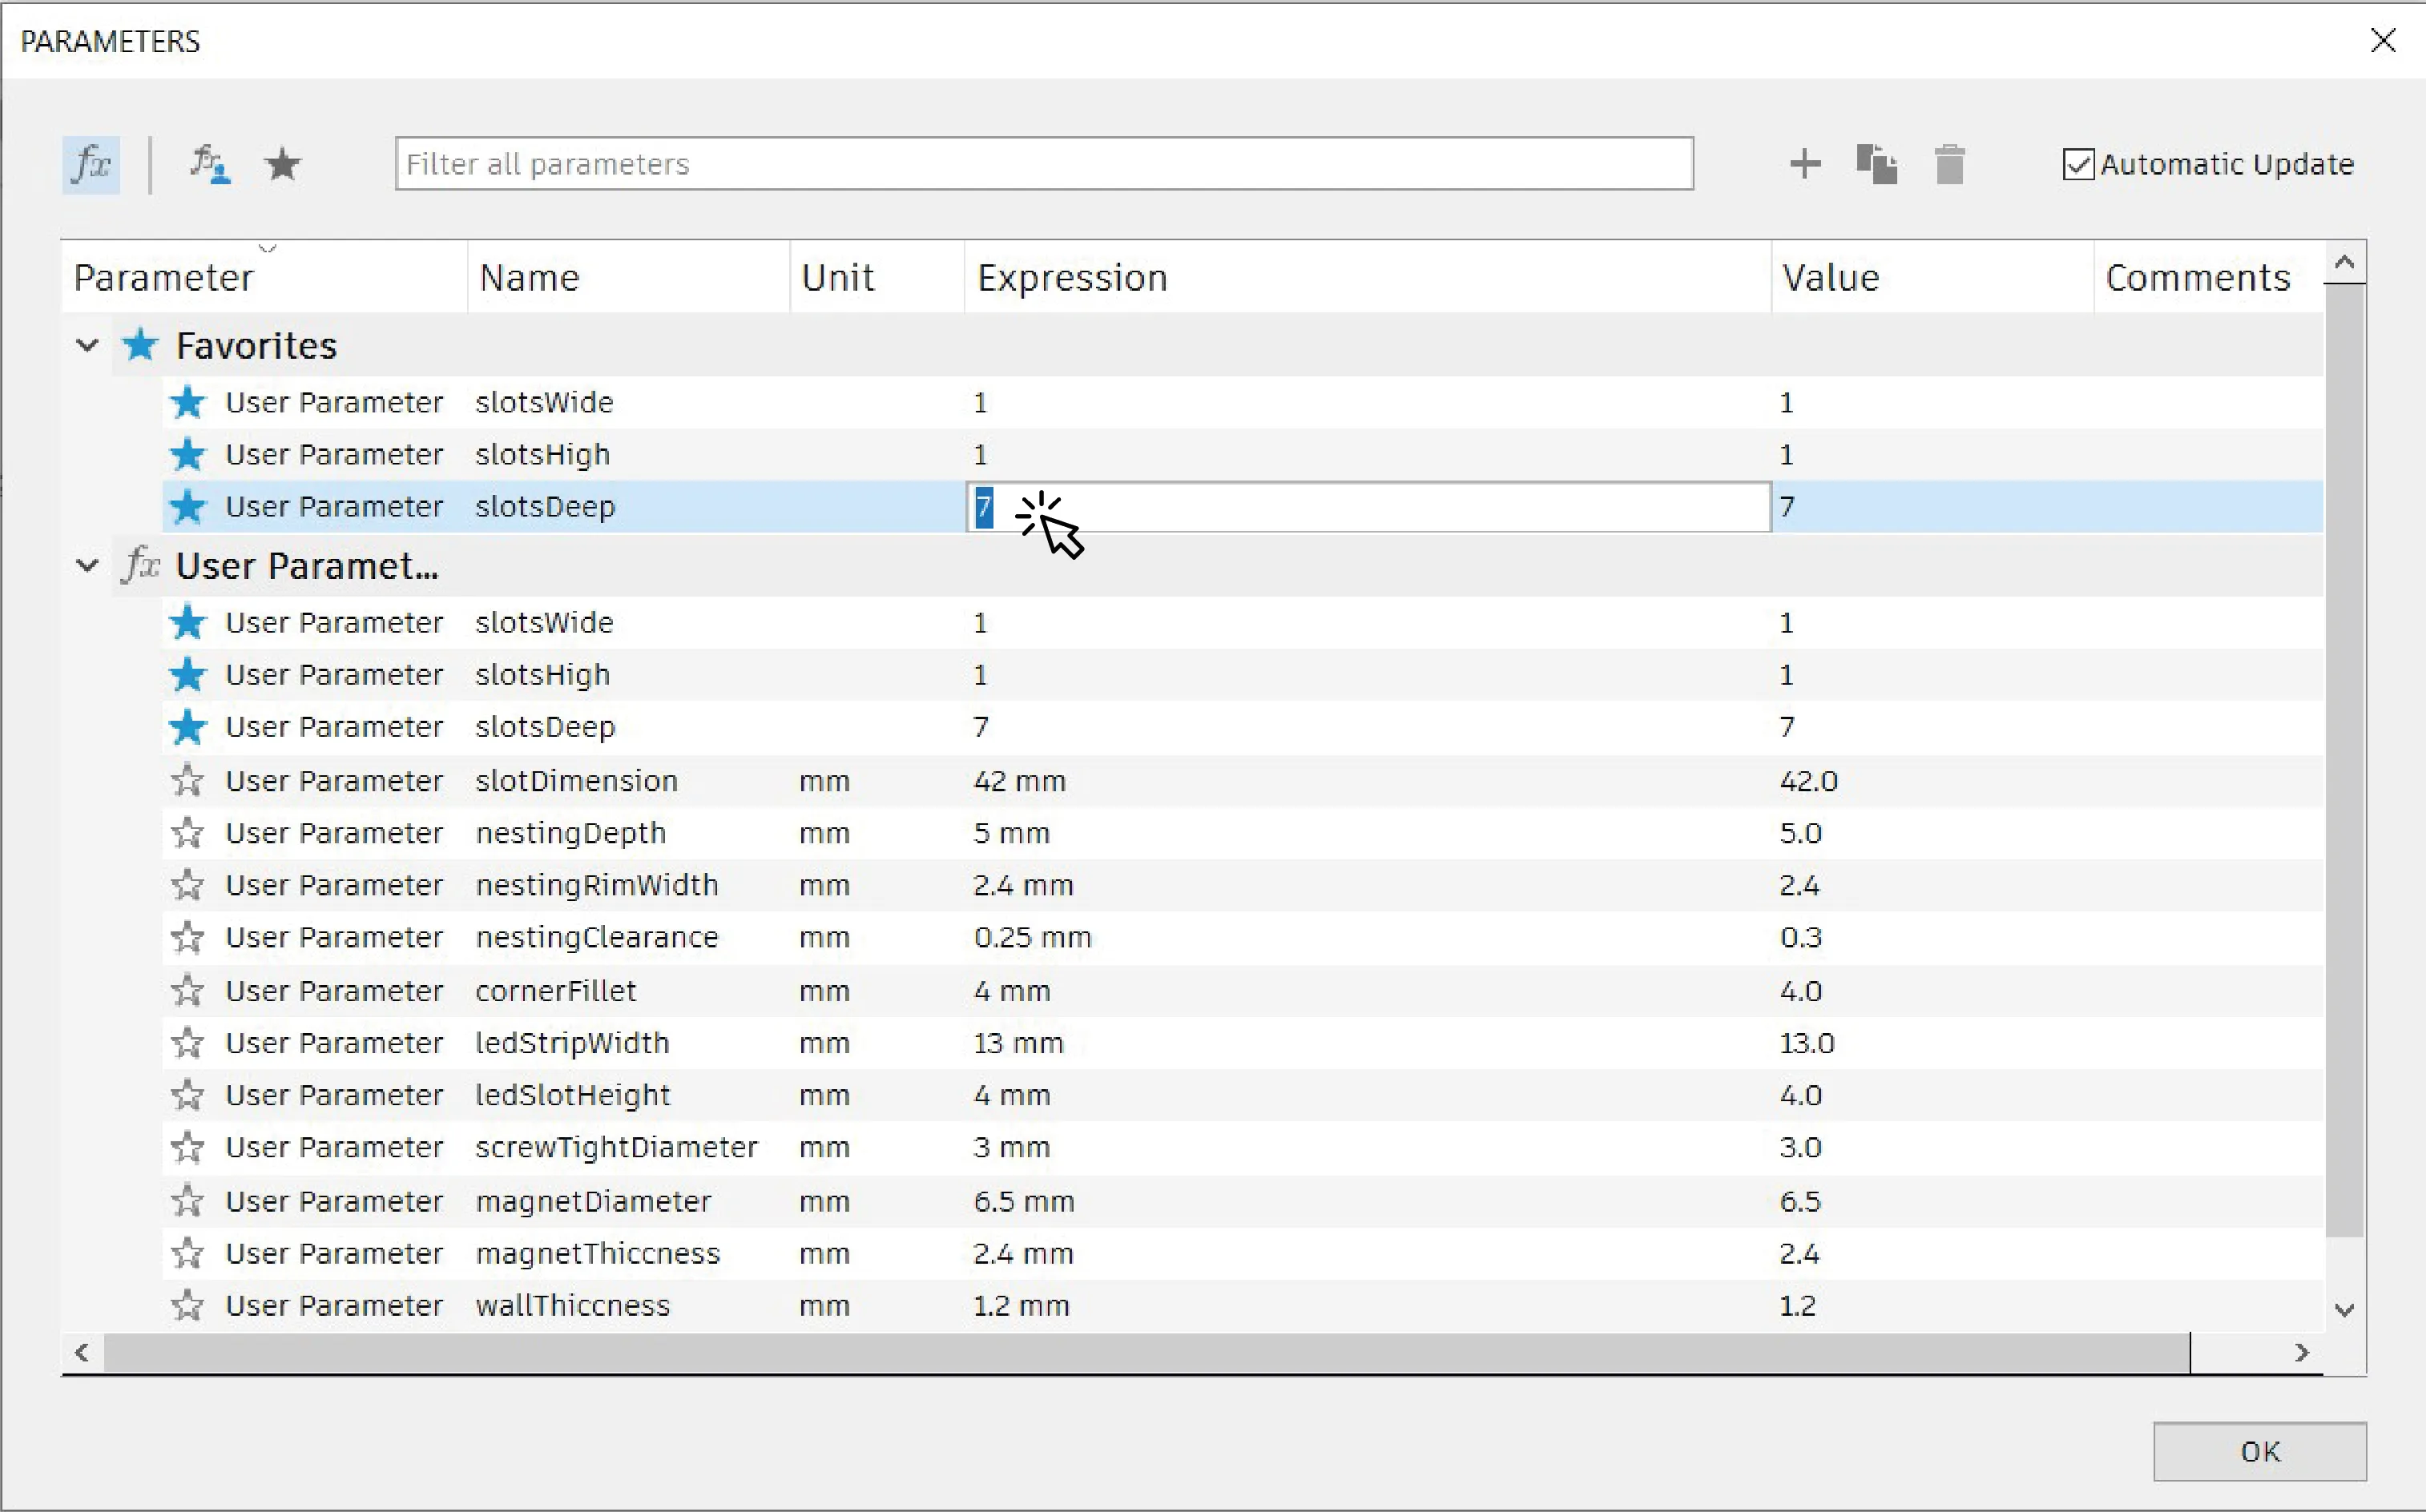Close the Parameters dialog with X
Screen dimensions: 2426x1512
2384,40
